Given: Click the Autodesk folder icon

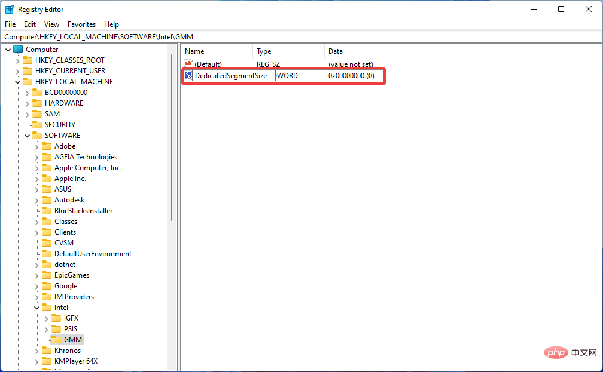Looking at the screenshot, I should [47, 200].
